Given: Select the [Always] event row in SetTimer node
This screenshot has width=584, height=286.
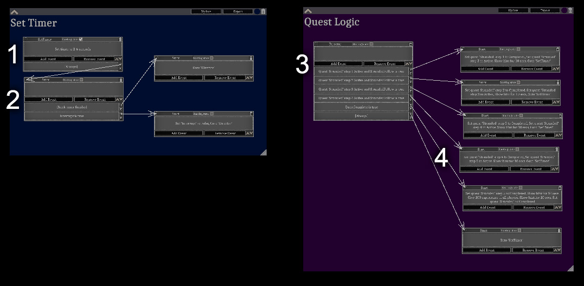Looking at the screenshot, I should click(71, 67).
